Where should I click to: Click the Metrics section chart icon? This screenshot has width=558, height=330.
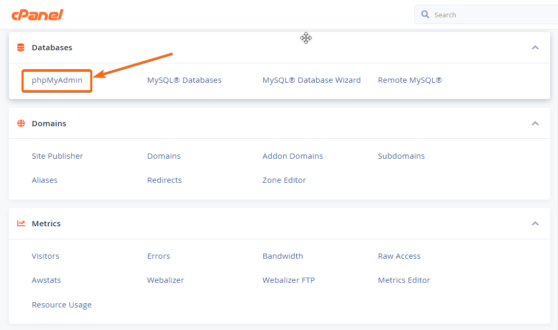tap(21, 223)
